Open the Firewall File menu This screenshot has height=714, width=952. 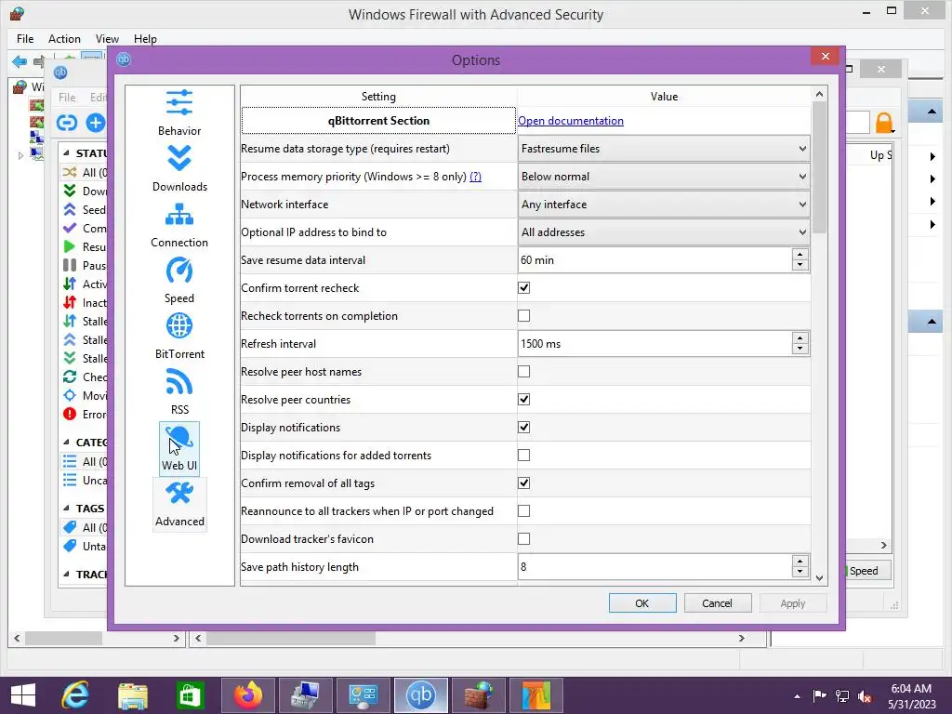pyautogui.click(x=25, y=39)
